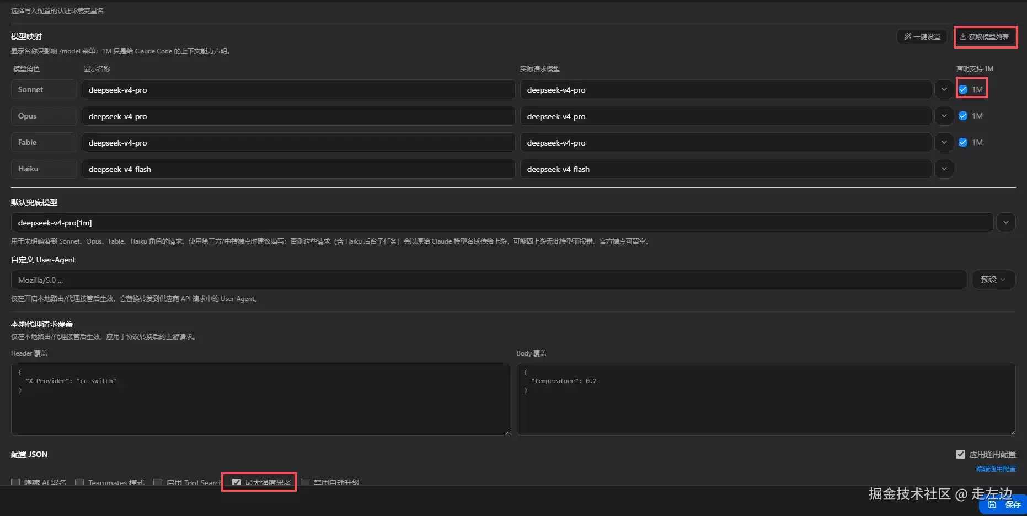This screenshot has width=1027, height=516.
Task: Click the 声明支持 1M column header
Action: pos(975,69)
